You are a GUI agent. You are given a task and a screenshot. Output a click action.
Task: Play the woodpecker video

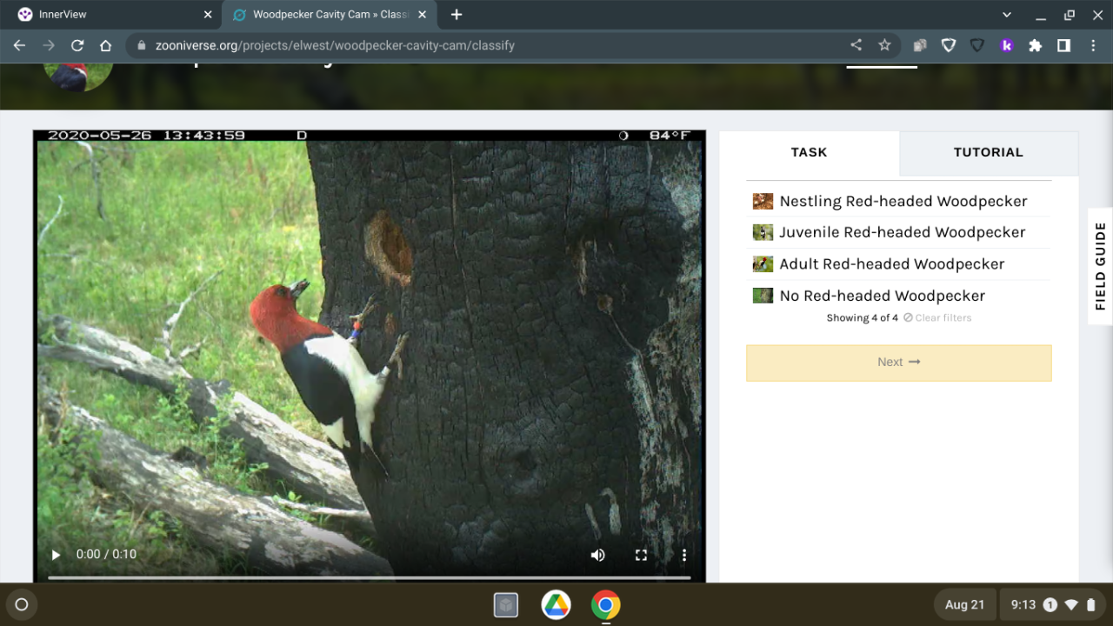56,555
